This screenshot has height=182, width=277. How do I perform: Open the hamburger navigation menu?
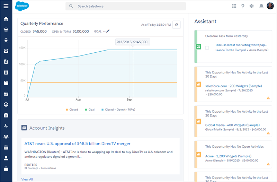coord(6,6)
